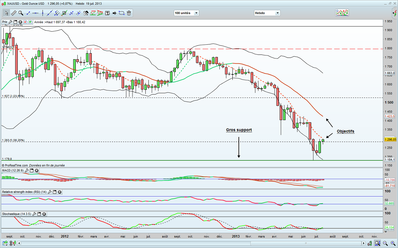Open the indicators chart icon button
This screenshot has height=248, width=398.
coord(342,13)
